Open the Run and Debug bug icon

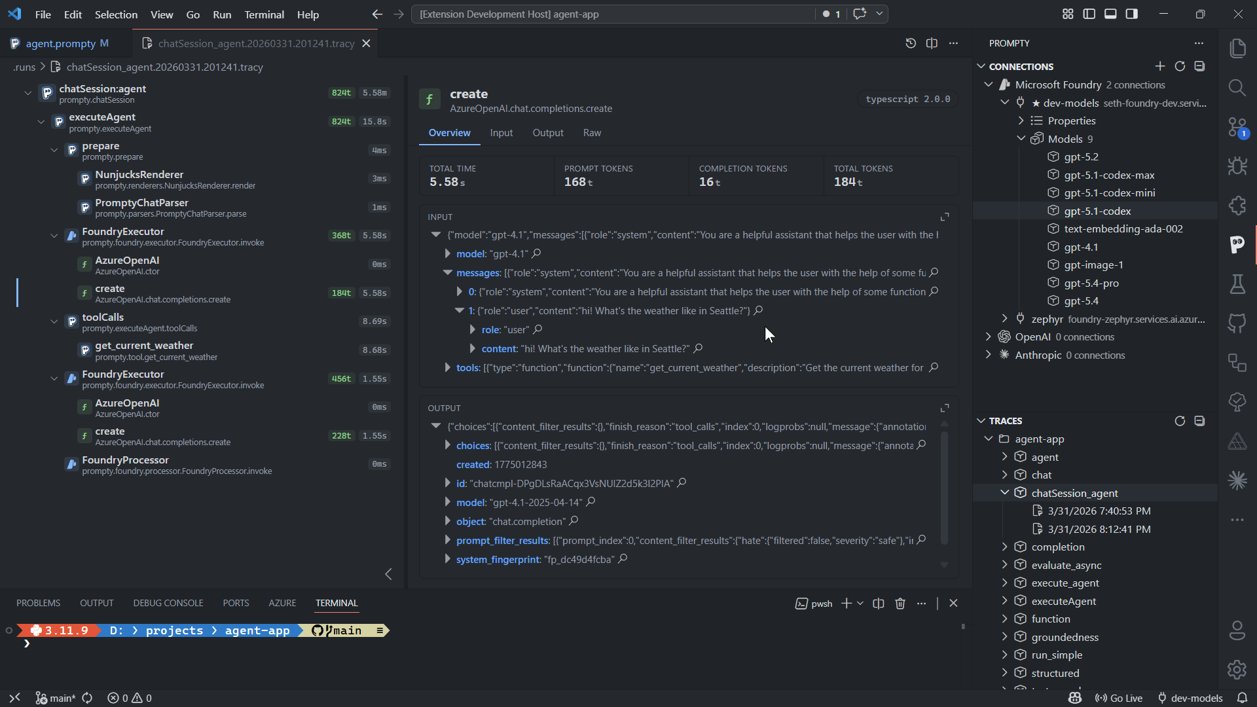[x=1237, y=166]
